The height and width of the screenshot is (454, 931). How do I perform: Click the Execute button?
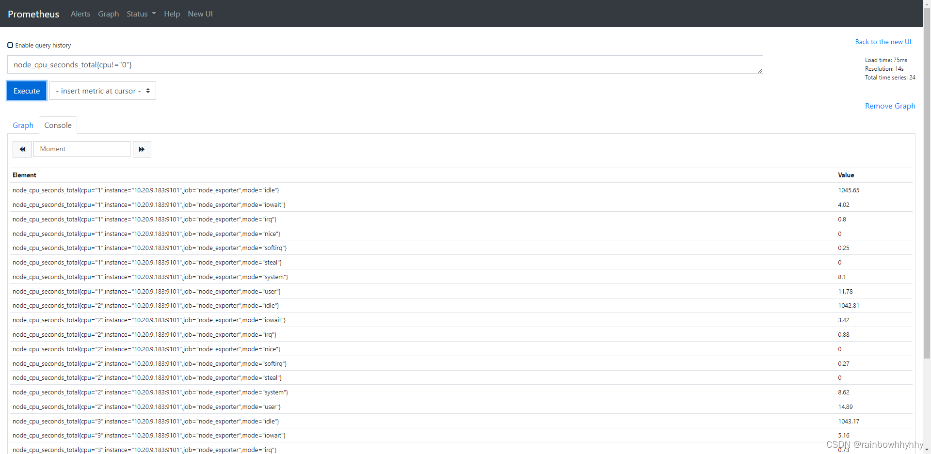(27, 91)
